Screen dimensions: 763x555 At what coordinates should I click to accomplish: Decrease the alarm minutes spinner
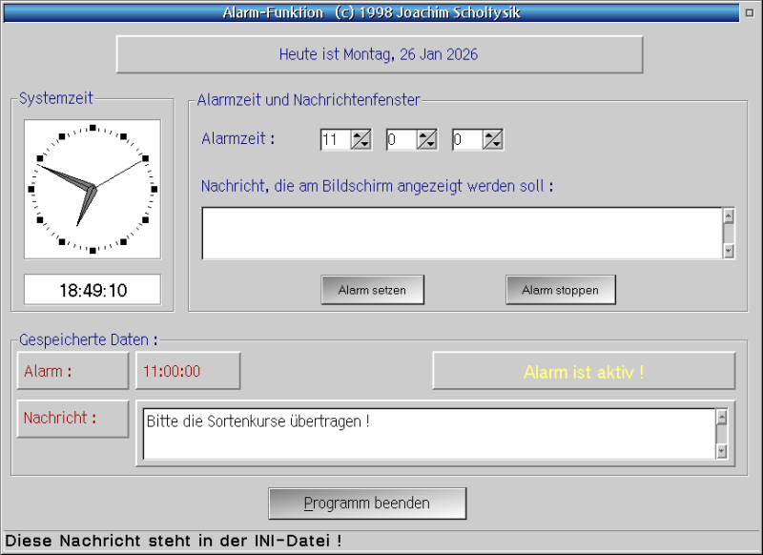[x=433, y=145]
